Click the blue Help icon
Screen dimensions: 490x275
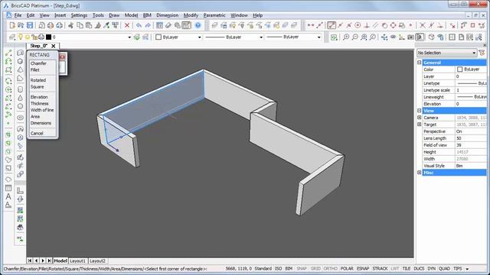click(x=198, y=25)
